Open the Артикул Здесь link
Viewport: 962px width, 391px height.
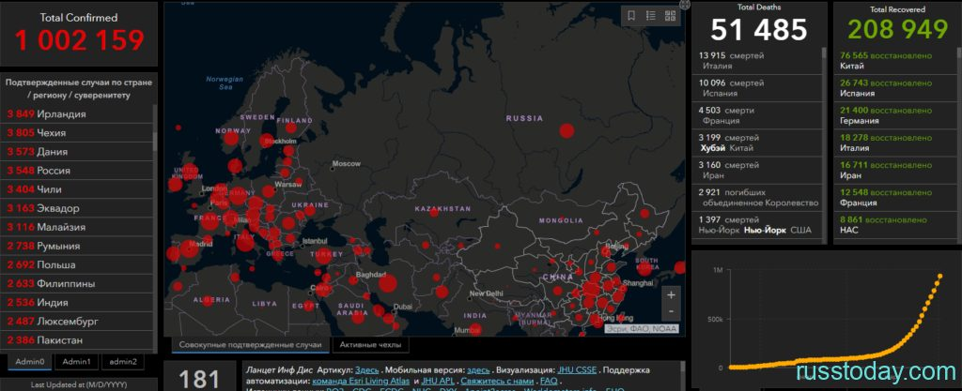tap(367, 370)
